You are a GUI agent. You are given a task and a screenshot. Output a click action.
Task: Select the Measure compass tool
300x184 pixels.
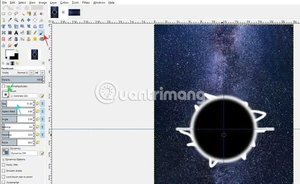coord(22,20)
